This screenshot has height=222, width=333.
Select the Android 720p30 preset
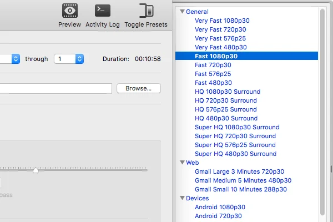point(218,216)
